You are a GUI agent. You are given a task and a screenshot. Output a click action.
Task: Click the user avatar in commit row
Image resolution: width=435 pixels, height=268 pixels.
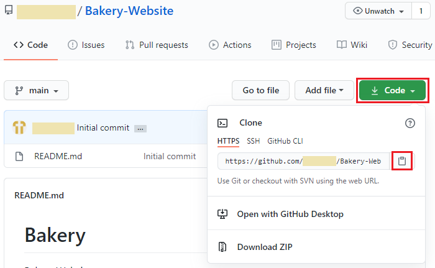pyautogui.click(x=19, y=127)
